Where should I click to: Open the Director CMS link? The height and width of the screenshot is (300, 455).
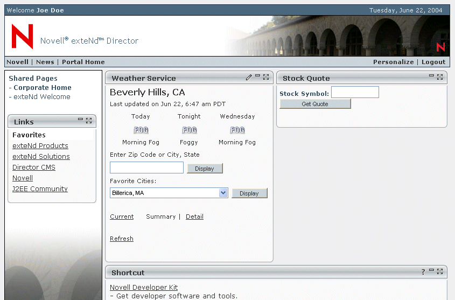pos(34,167)
